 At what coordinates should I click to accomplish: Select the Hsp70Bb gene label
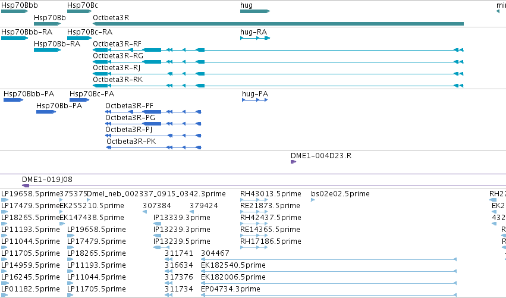click(50, 18)
